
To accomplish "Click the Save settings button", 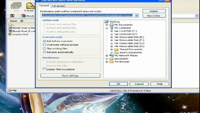I will pos(70,76).
